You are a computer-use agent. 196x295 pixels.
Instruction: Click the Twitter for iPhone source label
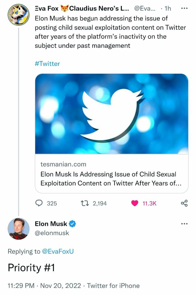(x=113, y=286)
